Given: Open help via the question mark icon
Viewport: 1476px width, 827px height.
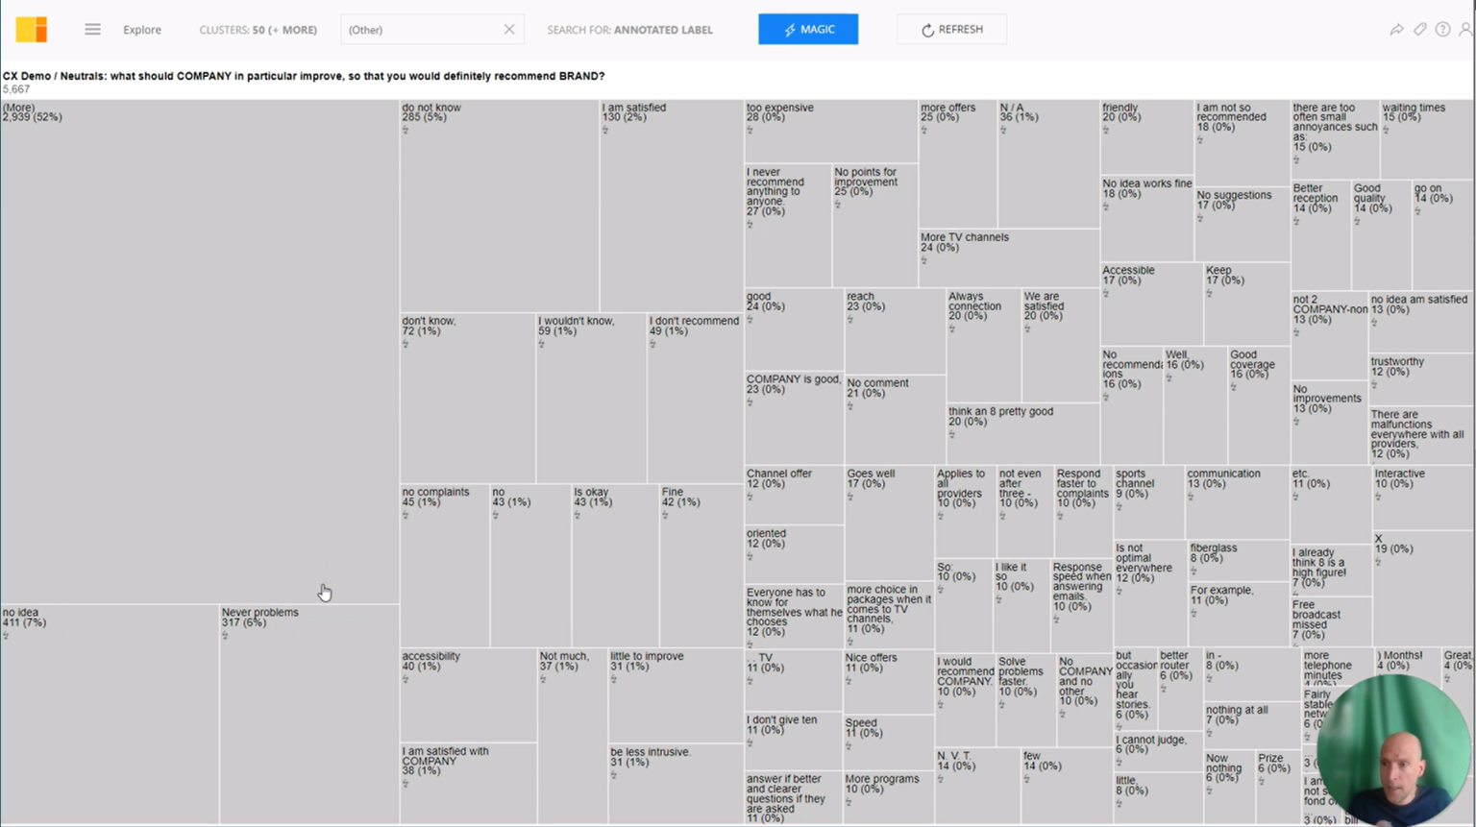Looking at the screenshot, I should coord(1442,29).
